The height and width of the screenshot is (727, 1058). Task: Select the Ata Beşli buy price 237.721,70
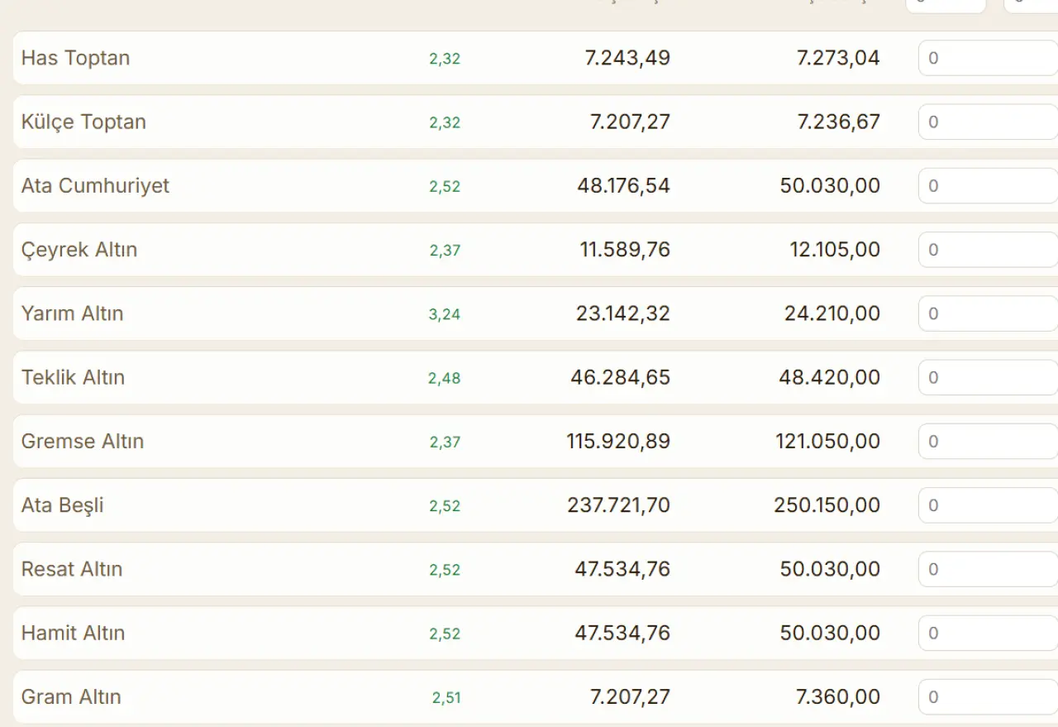click(618, 505)
